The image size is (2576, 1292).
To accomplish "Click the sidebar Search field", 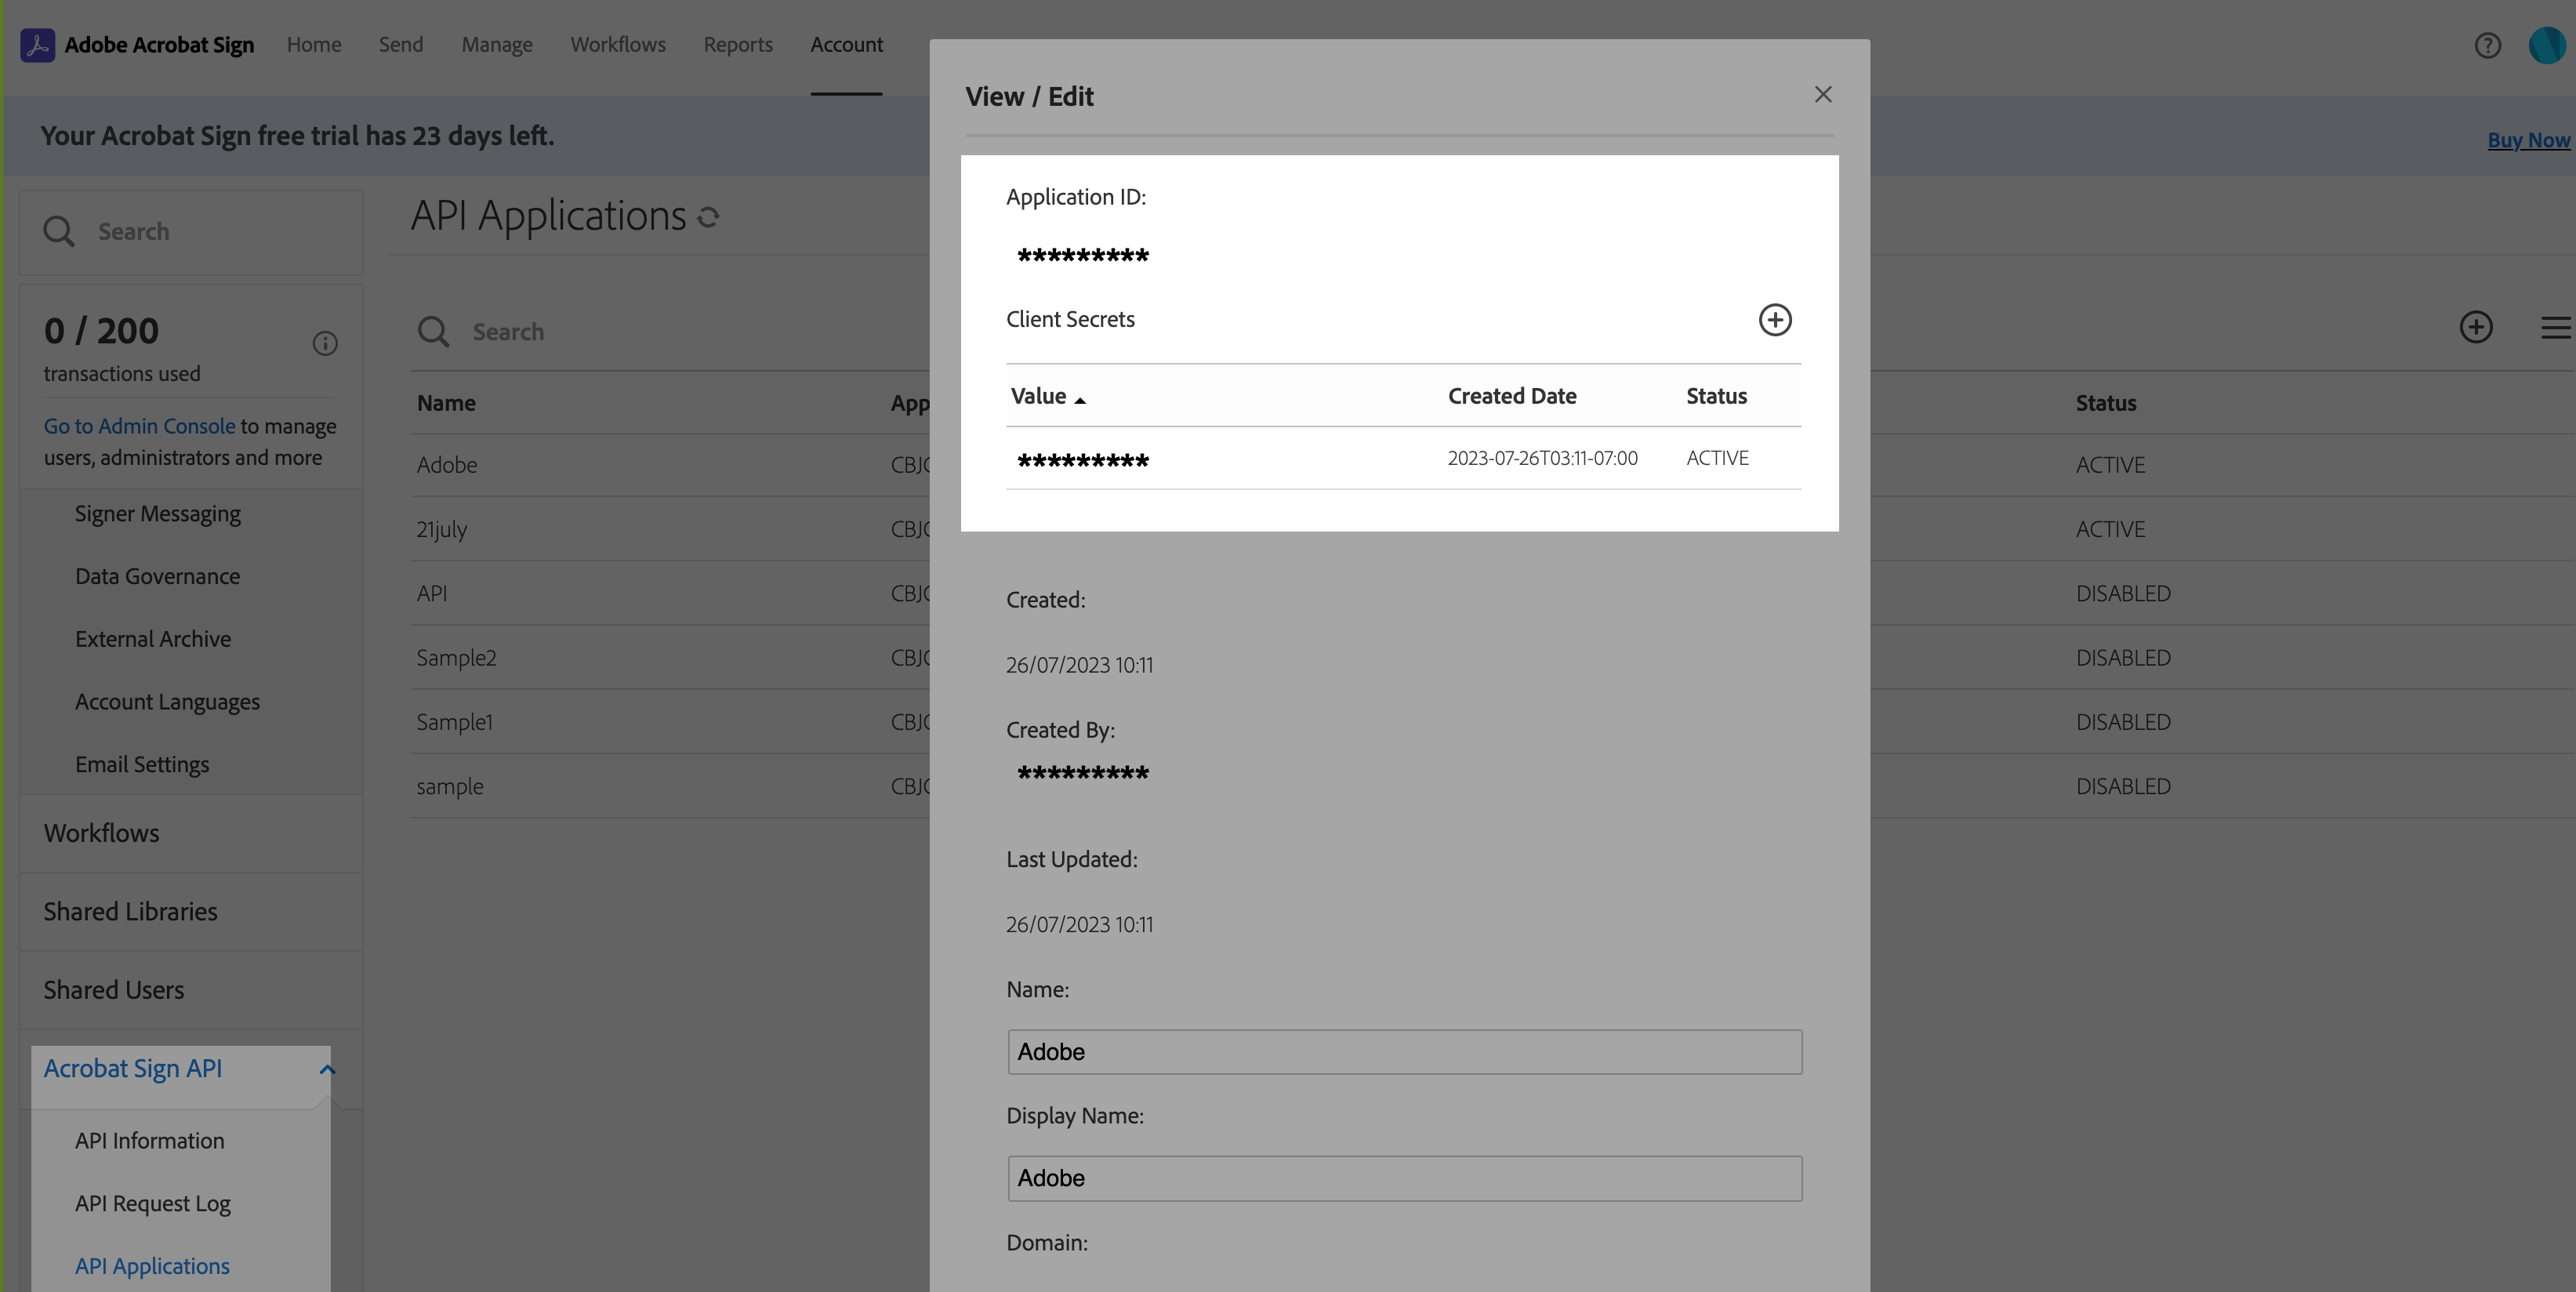I will click(x=191, y=232).
